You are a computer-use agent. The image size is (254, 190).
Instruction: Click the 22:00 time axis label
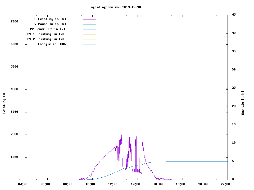click(x=226, y=184)
